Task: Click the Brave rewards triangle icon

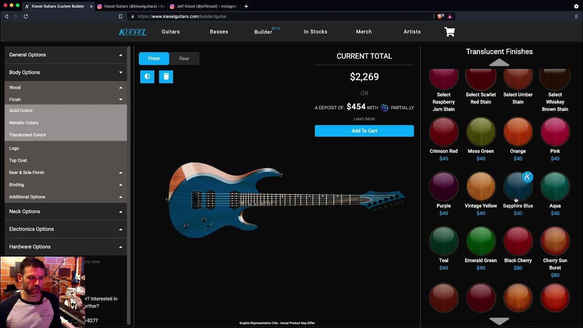Action: (450, 16)
